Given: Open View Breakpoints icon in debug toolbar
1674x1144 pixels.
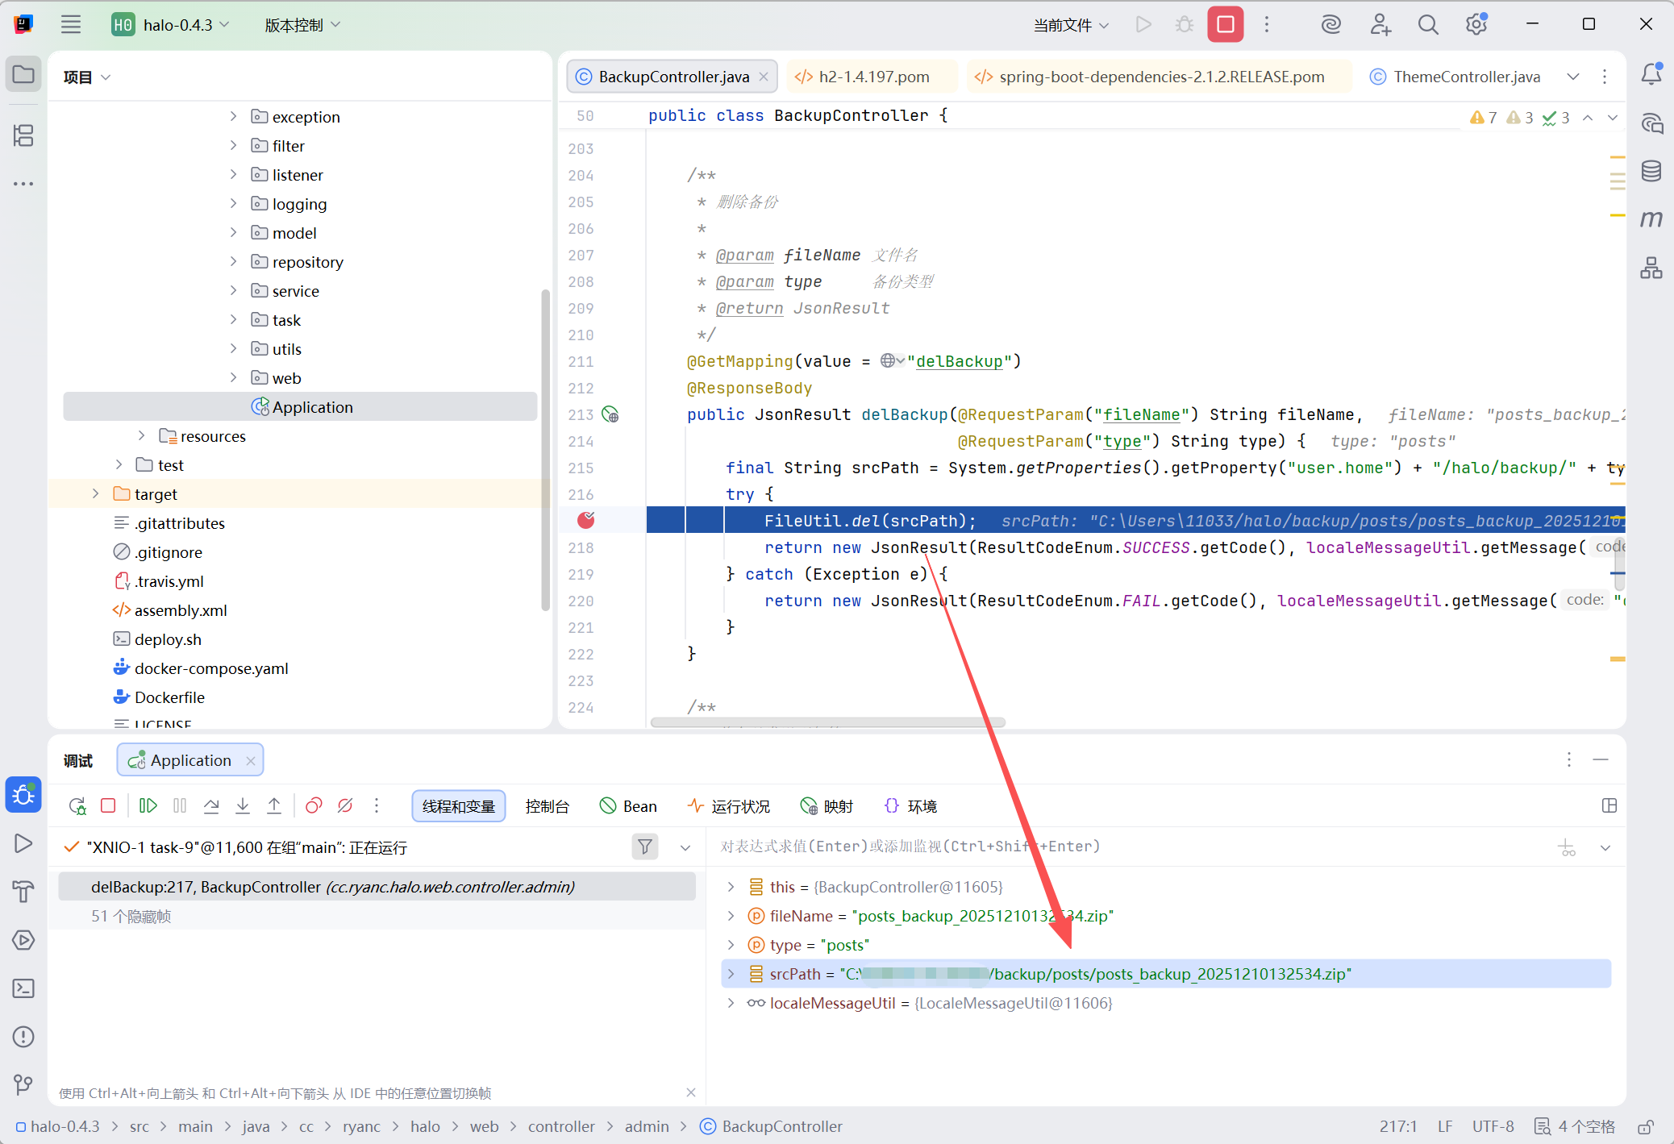Looking at the screenshot, I should [x=314, y=805].
